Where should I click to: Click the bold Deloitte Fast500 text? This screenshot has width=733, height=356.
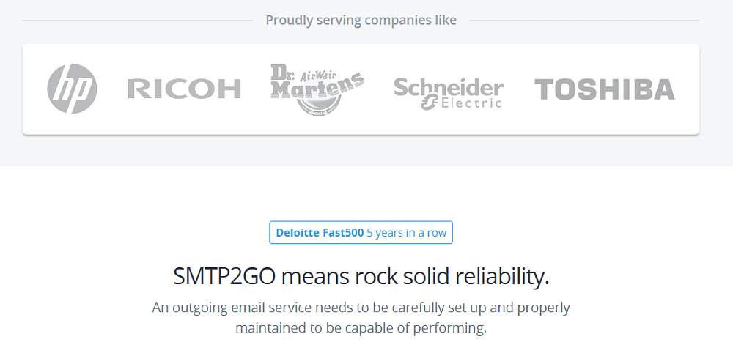(320, 233)
